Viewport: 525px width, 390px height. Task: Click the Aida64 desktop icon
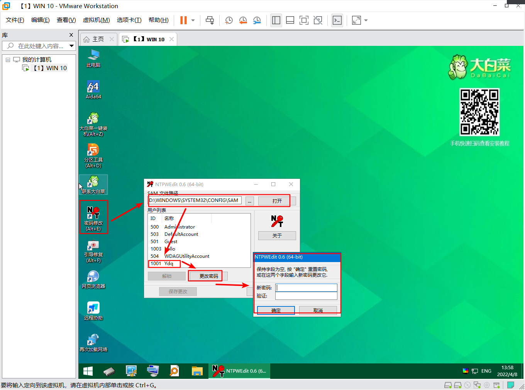(x=93, y=90)
